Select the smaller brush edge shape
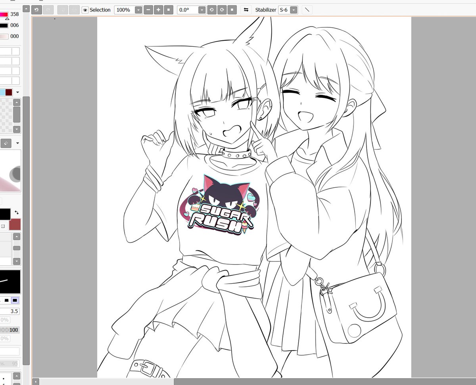This screenshot has height=385, width=476. pyautogui.click(x=6, y=301)
